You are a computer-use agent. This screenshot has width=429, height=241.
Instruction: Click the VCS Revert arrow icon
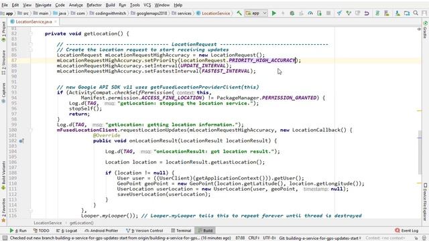(x=367, y=13)
